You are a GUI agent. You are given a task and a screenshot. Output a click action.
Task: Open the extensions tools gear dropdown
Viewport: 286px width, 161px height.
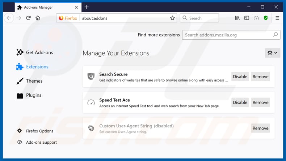click(x=273, y=53)
